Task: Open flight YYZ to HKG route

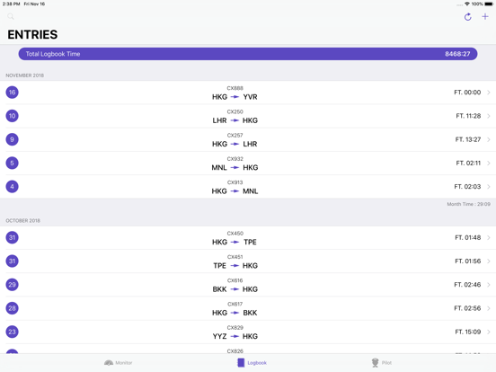Action: 235,336
